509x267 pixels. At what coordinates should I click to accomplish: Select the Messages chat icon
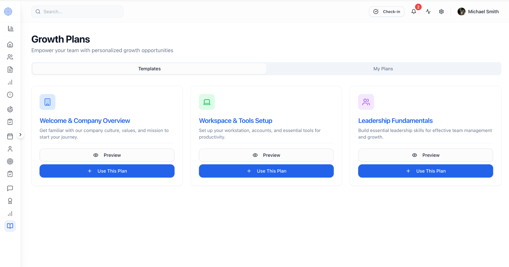click(10, 188)
